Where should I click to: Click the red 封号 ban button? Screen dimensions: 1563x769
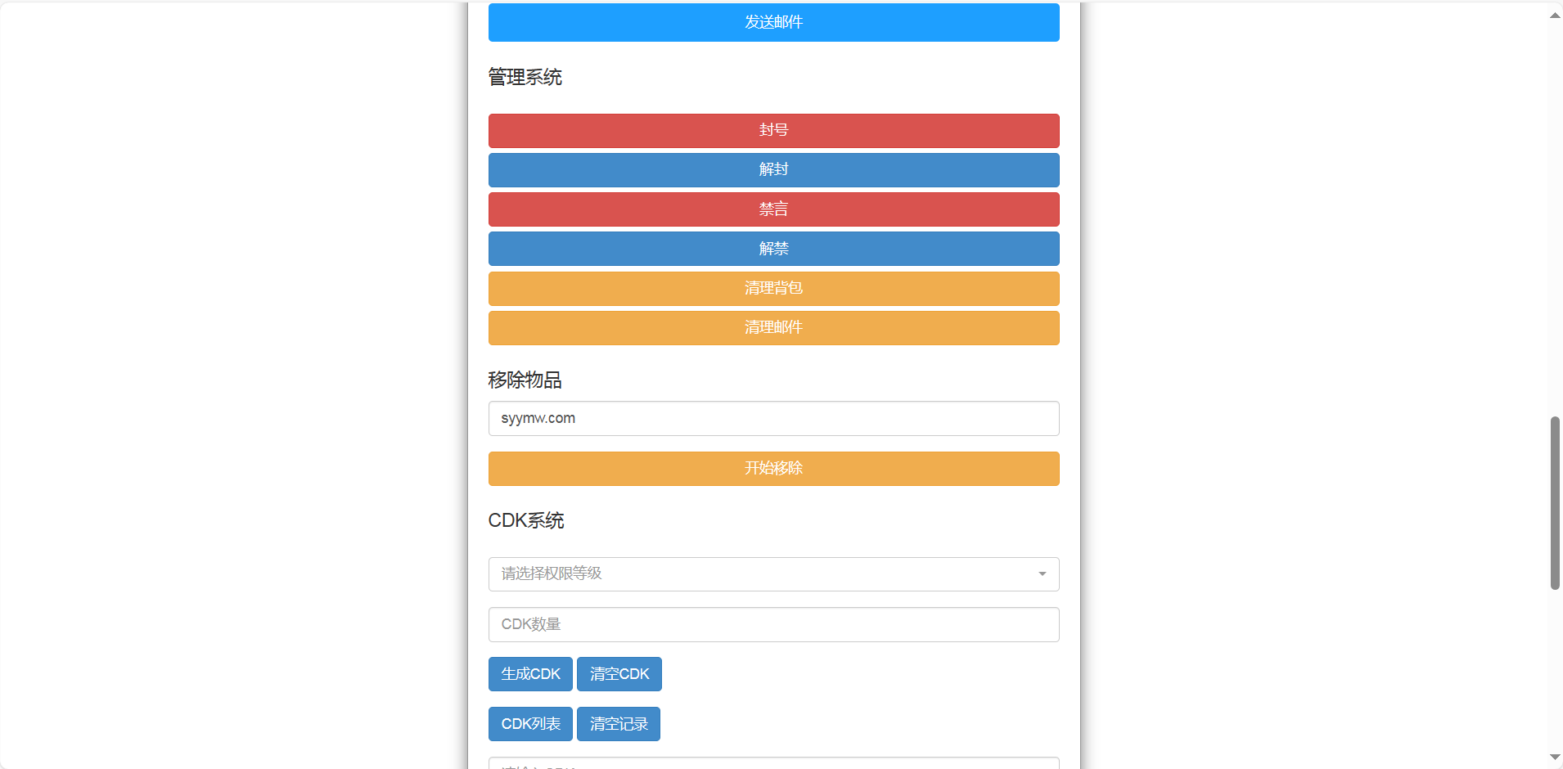coord(772,130)
